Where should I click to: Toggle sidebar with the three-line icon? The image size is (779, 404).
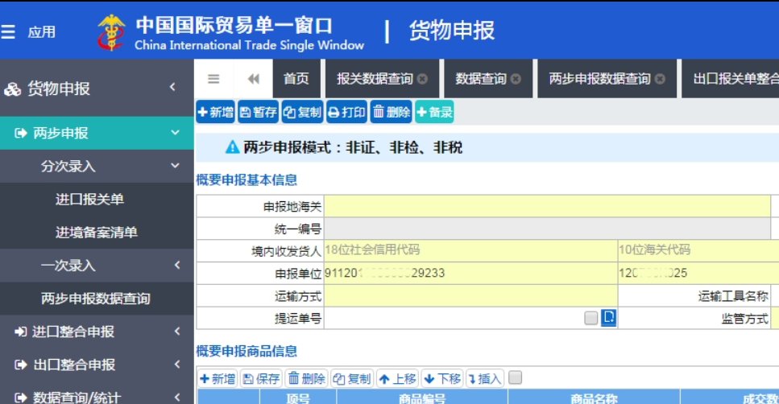coord(213,79)
